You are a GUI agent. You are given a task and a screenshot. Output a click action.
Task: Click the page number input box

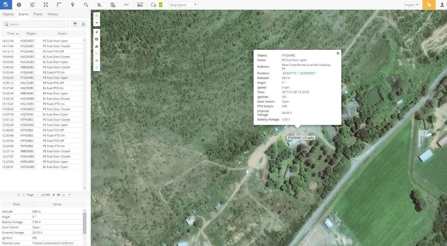[38, 195]
